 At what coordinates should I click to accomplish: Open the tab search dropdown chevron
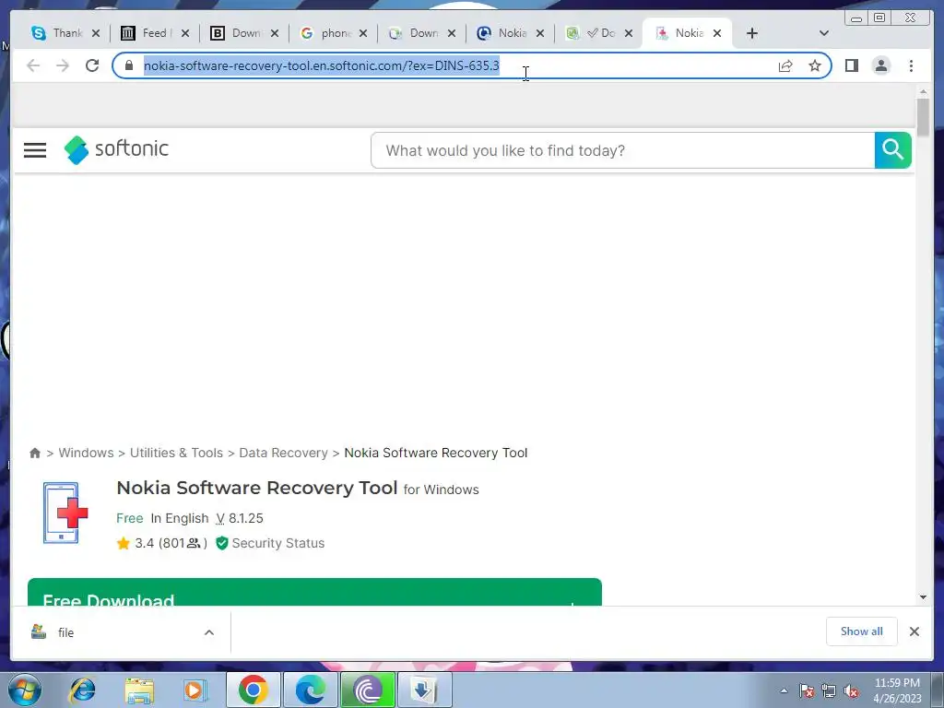(x=824, y=34)
